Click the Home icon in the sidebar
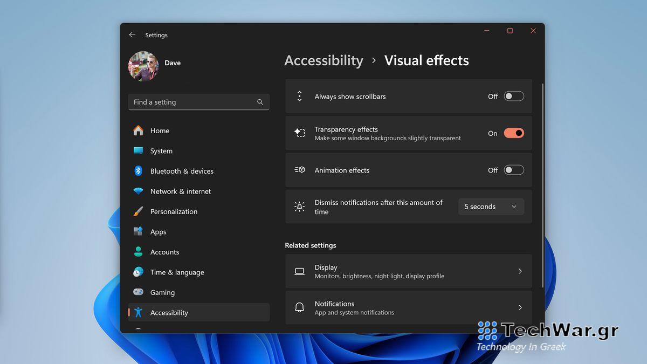This screenshot has height=364, width=647. [139, 131]
